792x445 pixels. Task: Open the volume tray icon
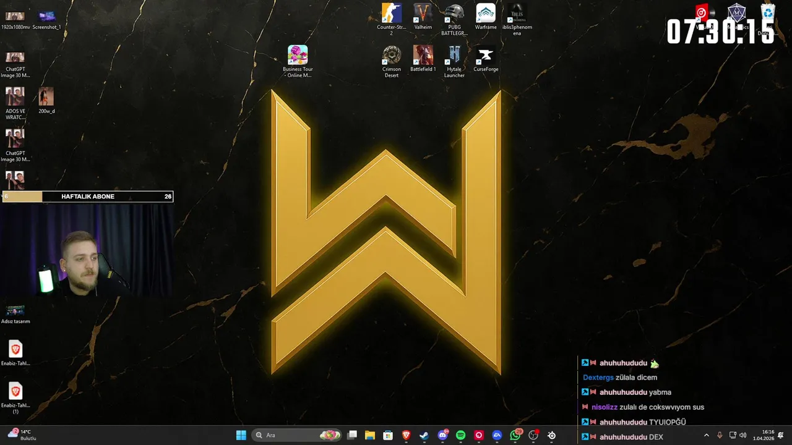pyautogui.click(x=742, y=435)
